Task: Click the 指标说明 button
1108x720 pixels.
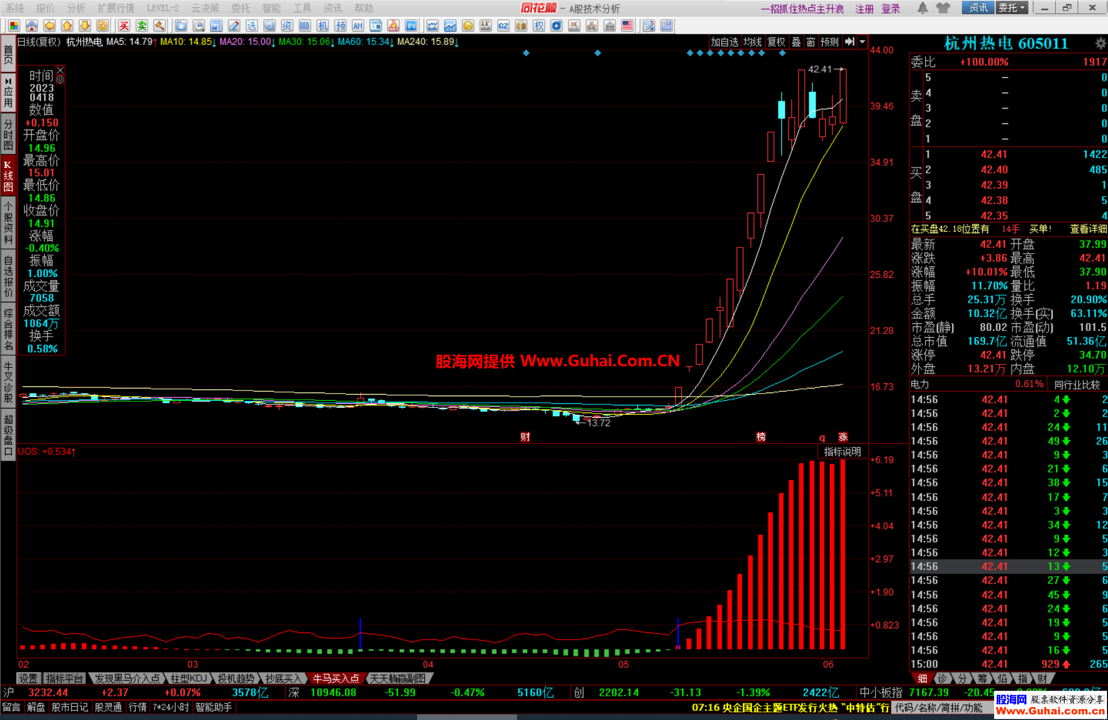Action: pyautogui.click(x=842, y=451)
